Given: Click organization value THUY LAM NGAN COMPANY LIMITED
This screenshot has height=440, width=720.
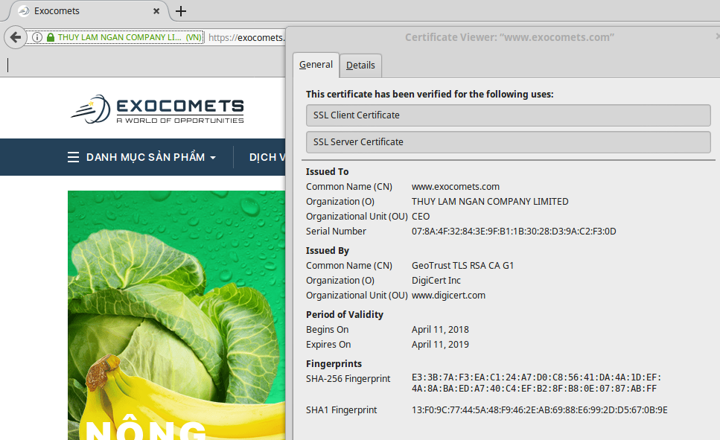Looking at the screenshot, I should [x=490, y=201].
